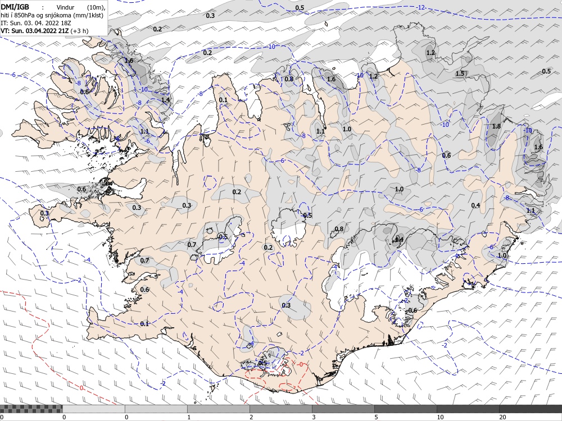Screen dimensions: 562x421
Task: Click the 1.8 snowfall value label
Action: click(496, 126)
